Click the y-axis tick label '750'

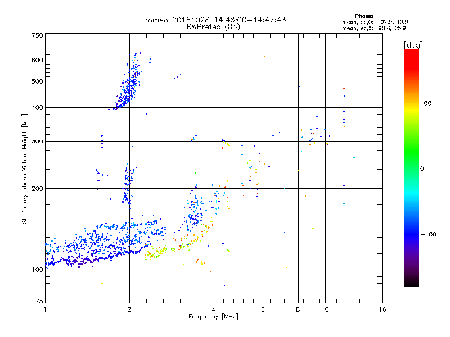click(37, 35)
